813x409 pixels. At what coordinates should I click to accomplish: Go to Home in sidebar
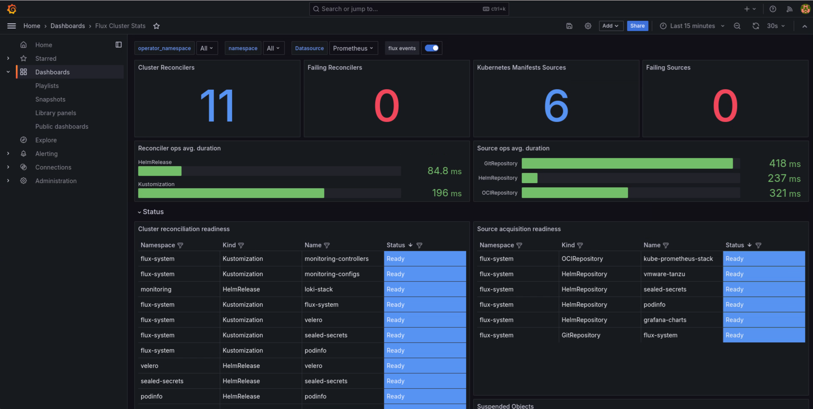point(44,45)
